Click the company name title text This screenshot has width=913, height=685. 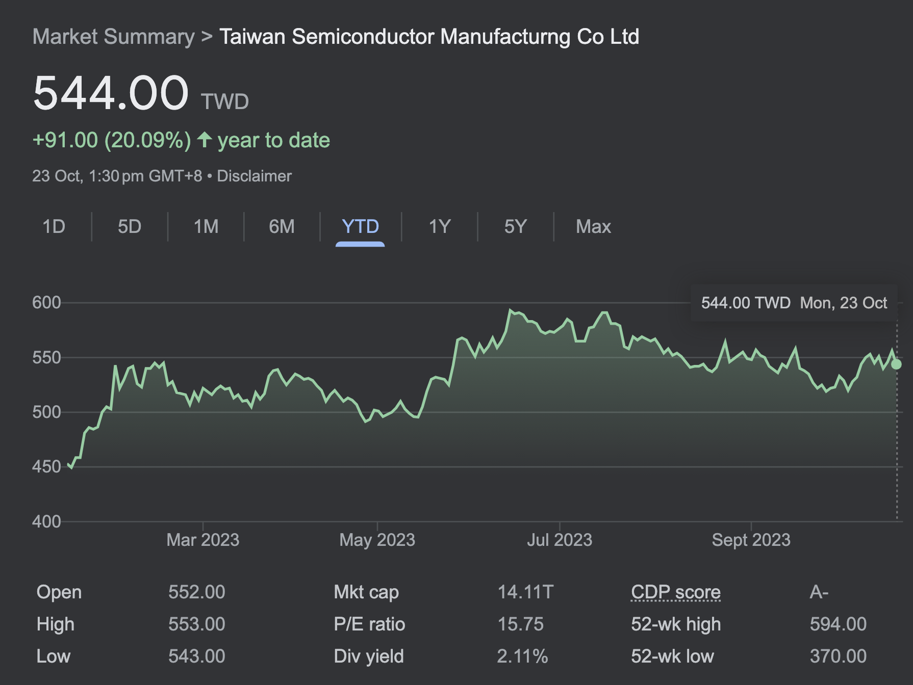click(x=429, y=37)
